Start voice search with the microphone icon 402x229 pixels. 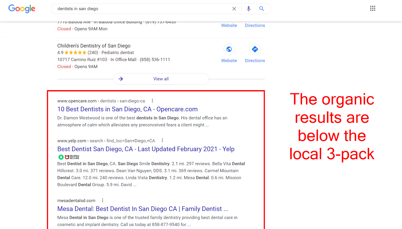click(248, 9)
